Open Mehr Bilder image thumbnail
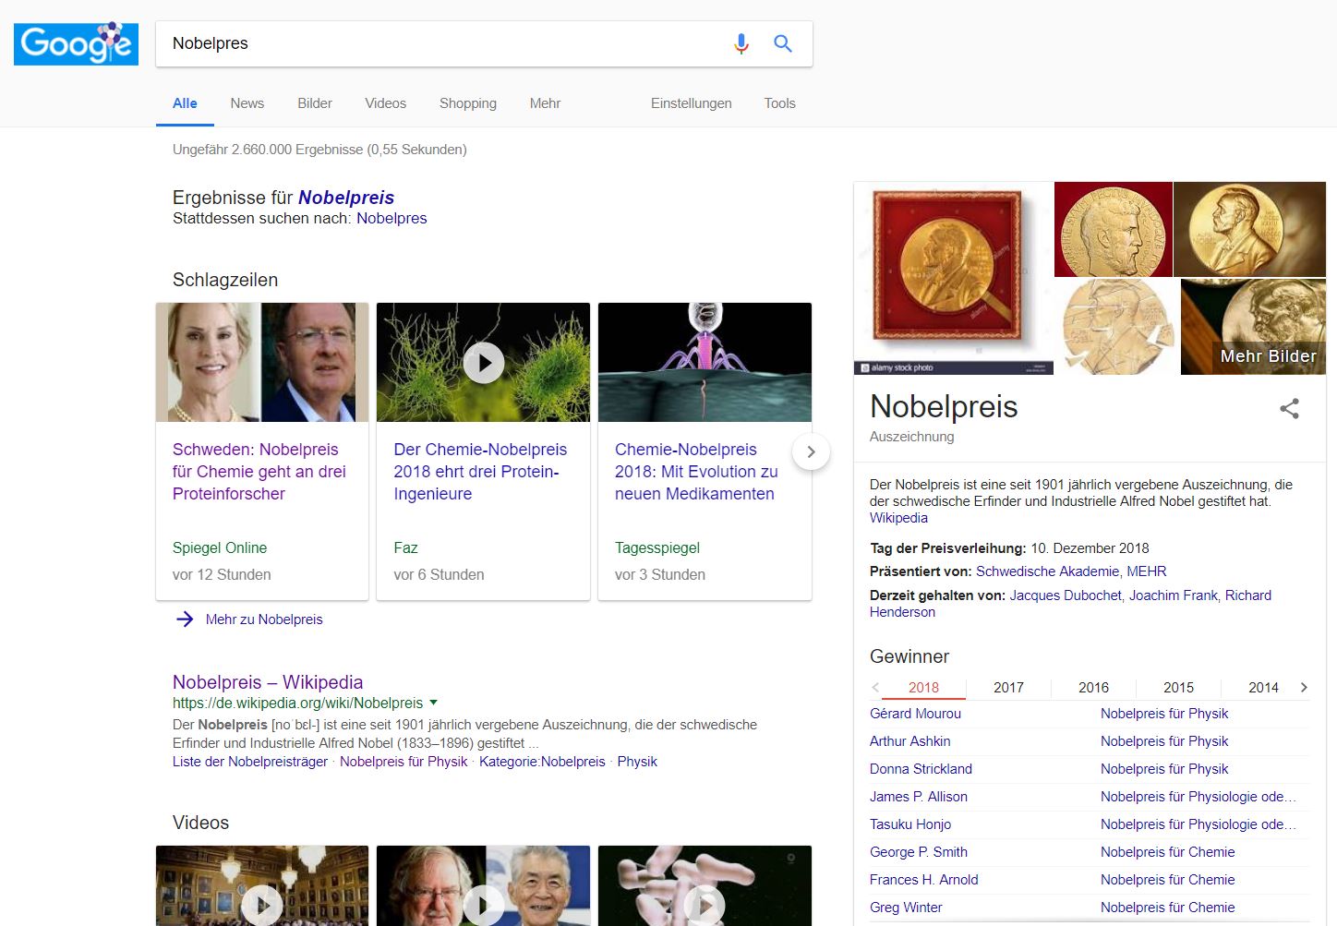 [1253, 327]
